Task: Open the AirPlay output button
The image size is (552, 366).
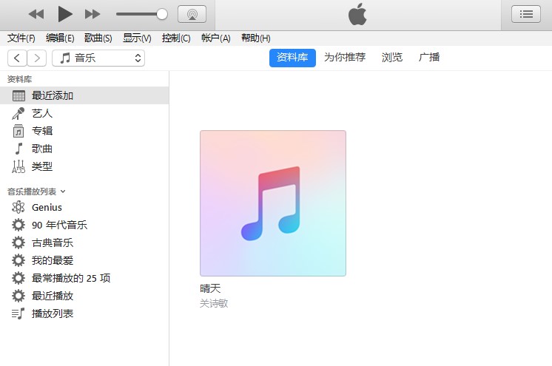Action: click(x=192, y=14)
